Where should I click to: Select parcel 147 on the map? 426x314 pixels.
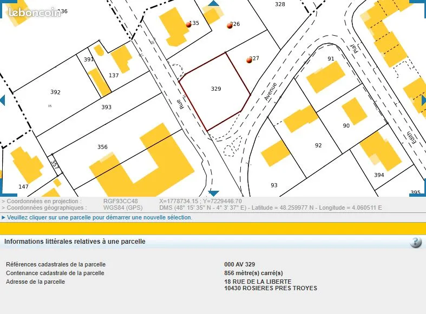[x=23, y=186]
